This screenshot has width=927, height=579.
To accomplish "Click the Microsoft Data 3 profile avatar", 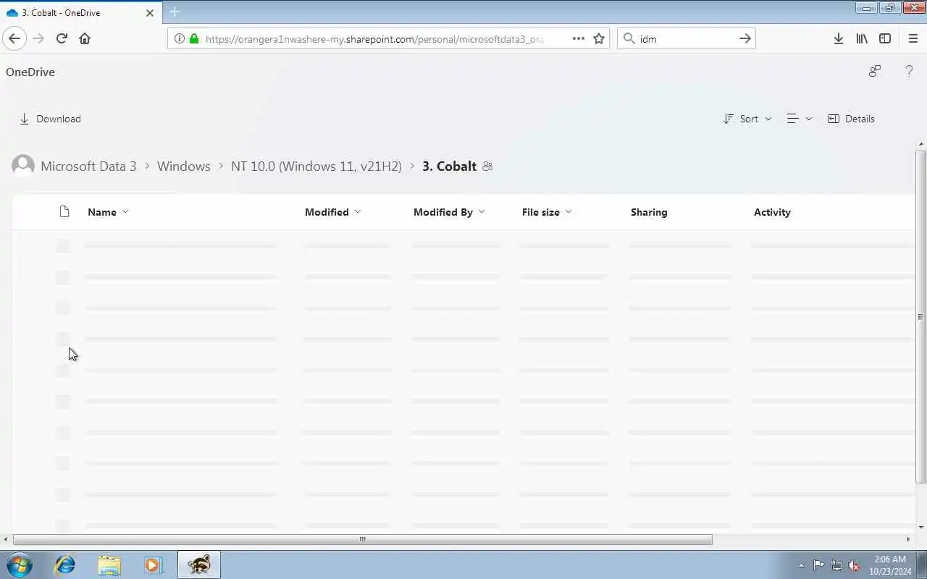I will click(x=23, y=166).
